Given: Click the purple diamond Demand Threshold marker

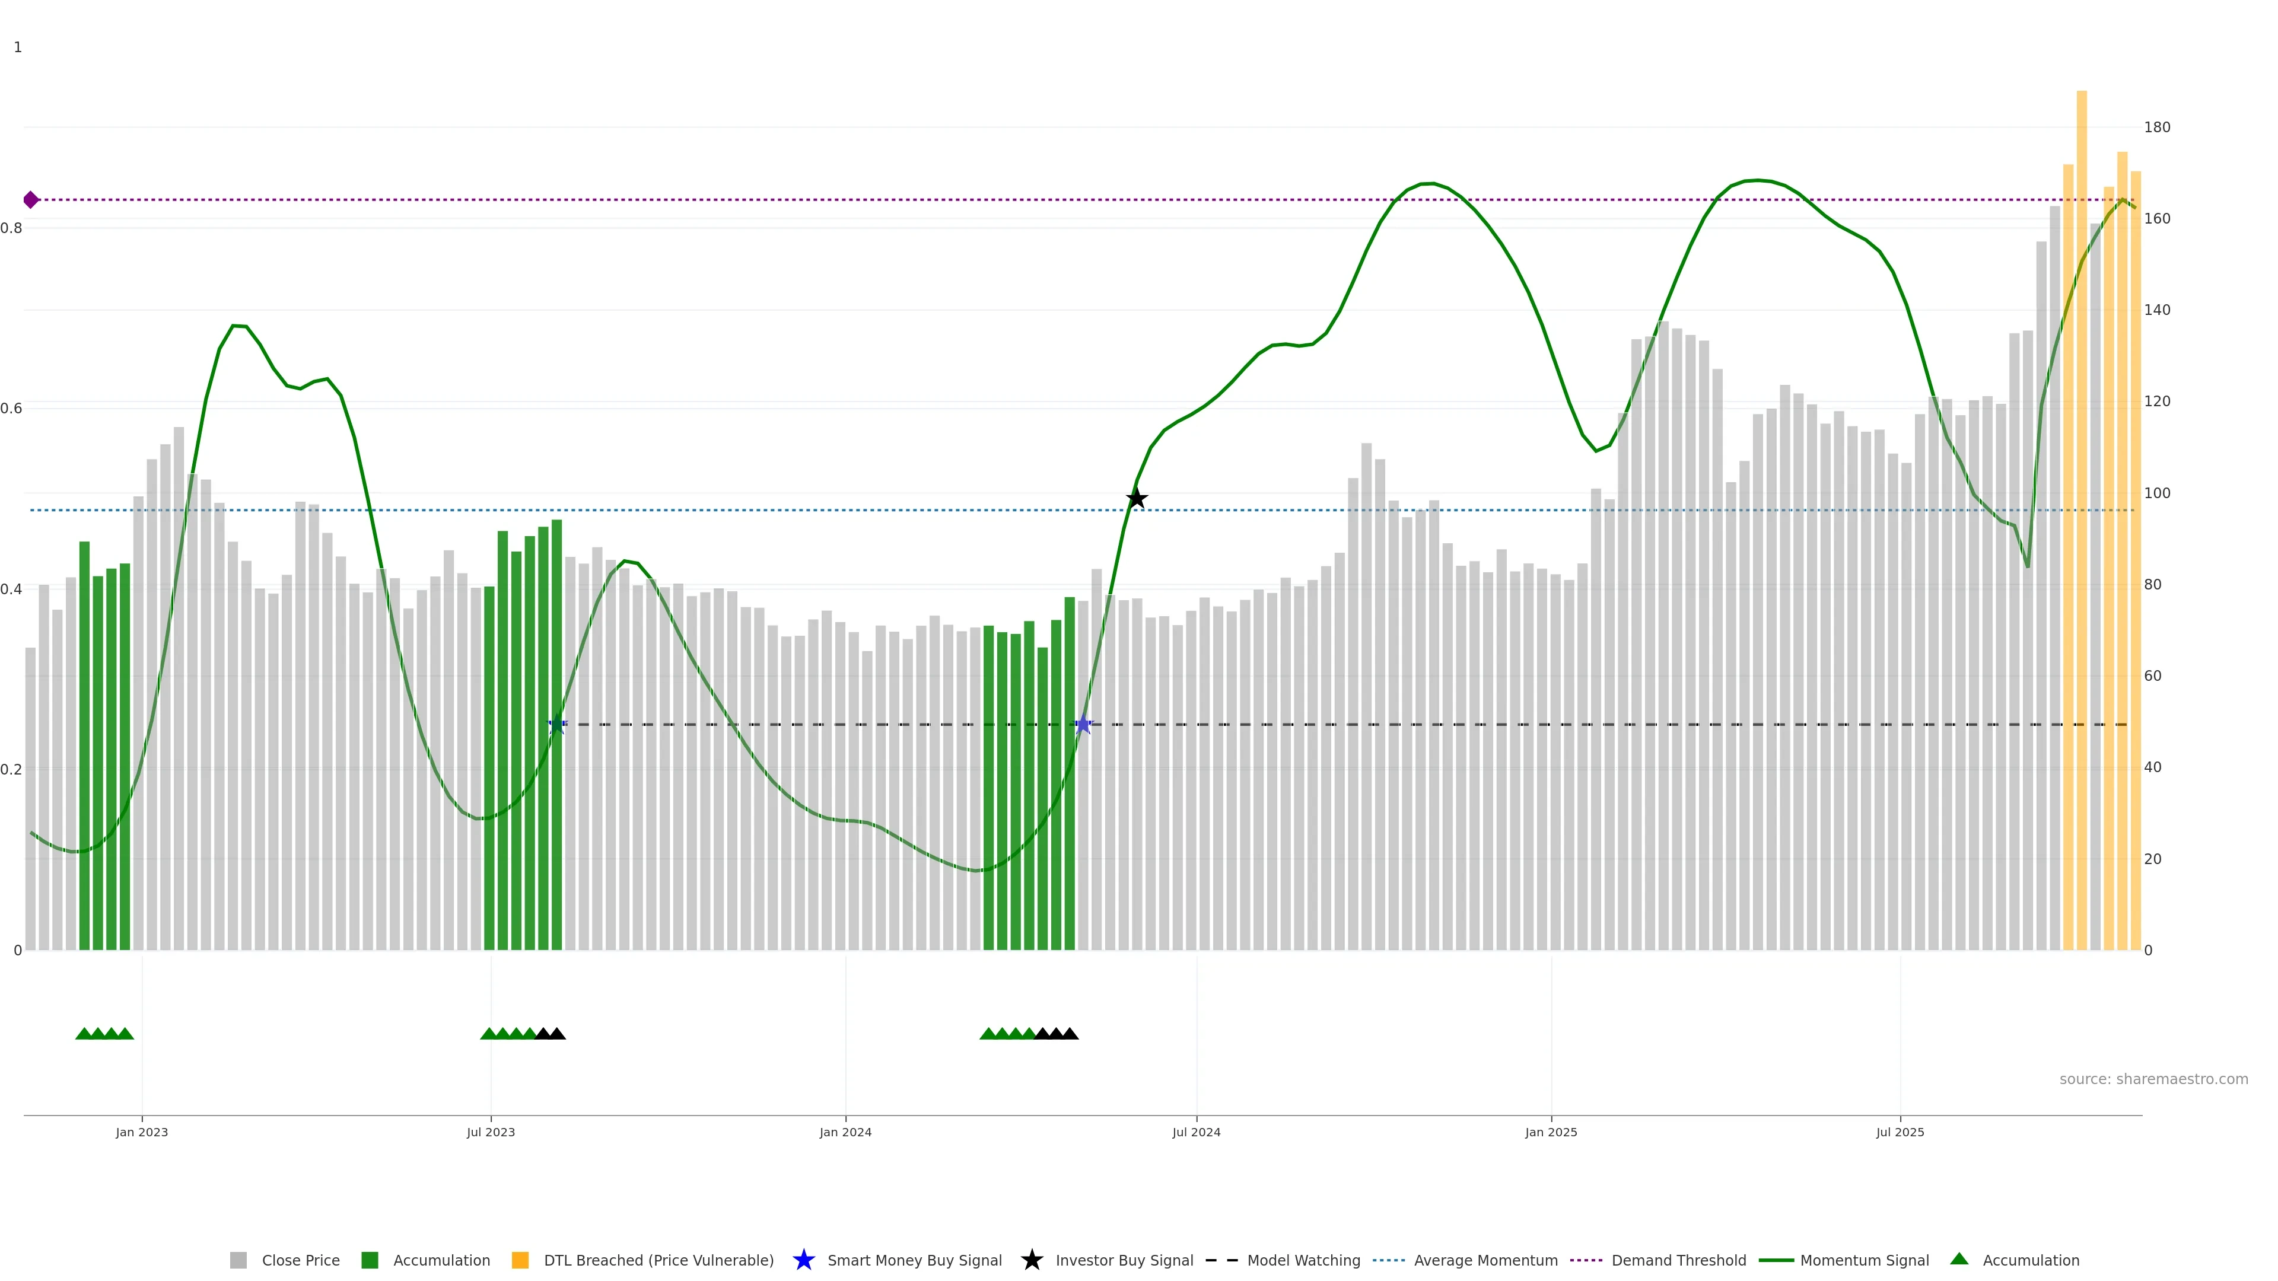Looking at the screenshot, I should coord(31,200).
